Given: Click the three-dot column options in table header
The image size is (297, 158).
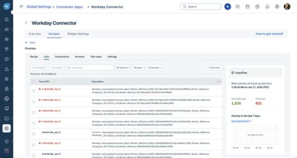Looking at the screenshot, I should pyautogui.click(x=219, y=81).
